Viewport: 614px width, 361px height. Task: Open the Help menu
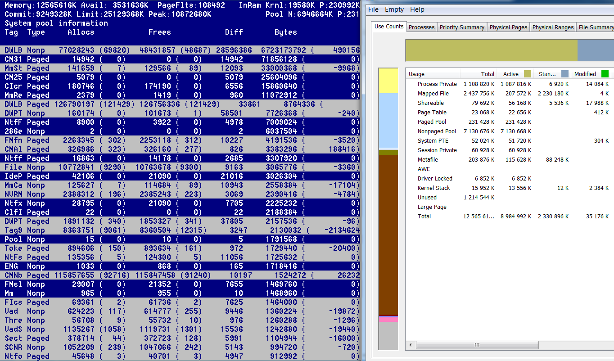[417, 9]
